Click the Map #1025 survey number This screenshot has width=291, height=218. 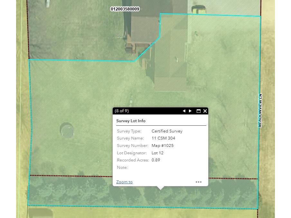(x=163, y=146)
